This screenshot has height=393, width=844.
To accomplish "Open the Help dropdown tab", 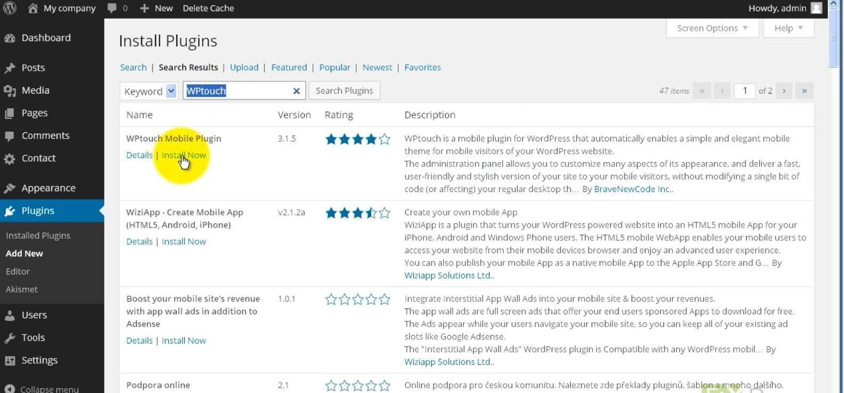I will point(788,28).
